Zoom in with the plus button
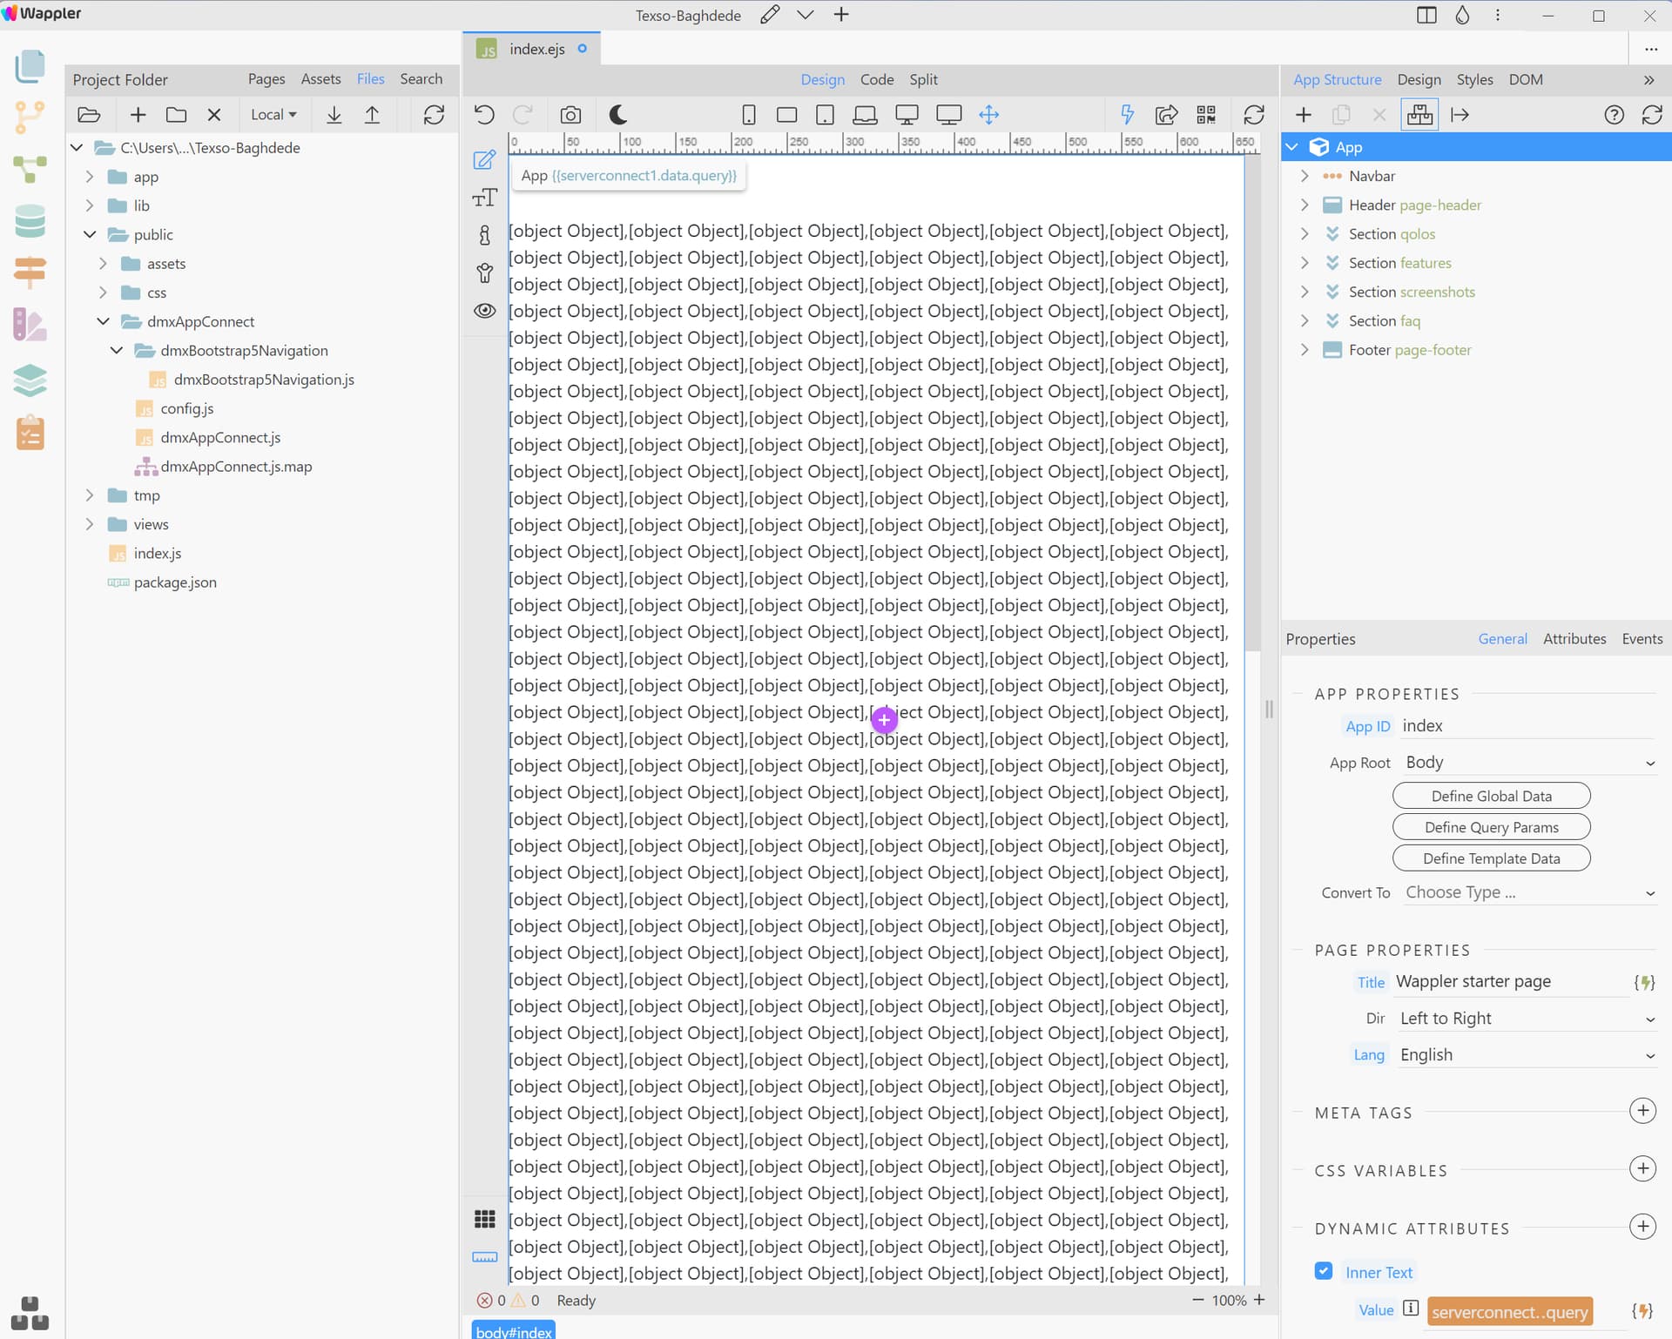Image resolution: width=1672 pixels, height=1339 pixels. [1259, 1300]
